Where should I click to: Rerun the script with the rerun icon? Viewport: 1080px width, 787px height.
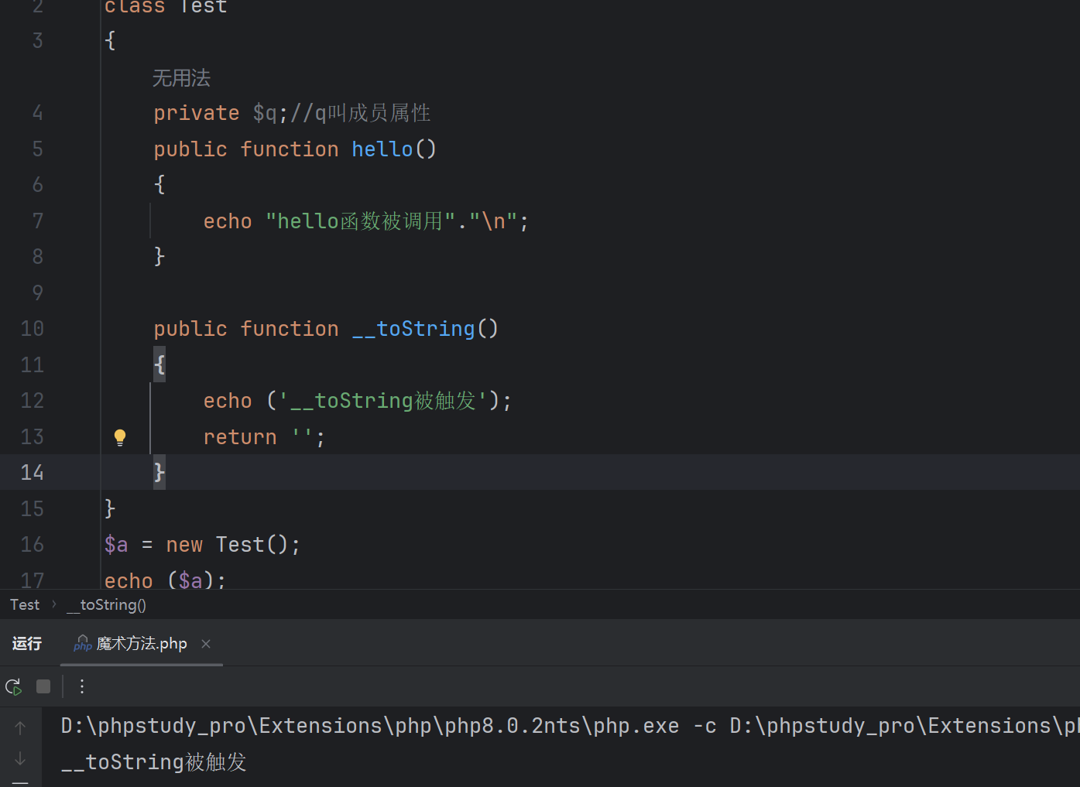coord(14,686)
